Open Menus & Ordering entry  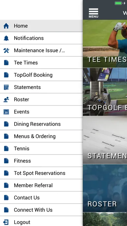tap(41, 136)
